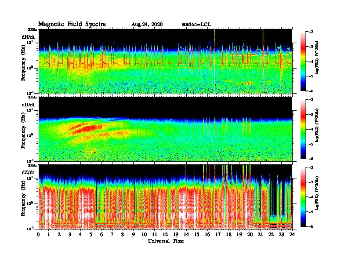Click the x-axis tick label "3"

[x=70, y=234]
